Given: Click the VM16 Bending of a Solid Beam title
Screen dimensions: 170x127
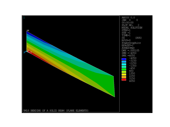Looking at the screenshot, I should pyautogui.click(x=56, y=110).
